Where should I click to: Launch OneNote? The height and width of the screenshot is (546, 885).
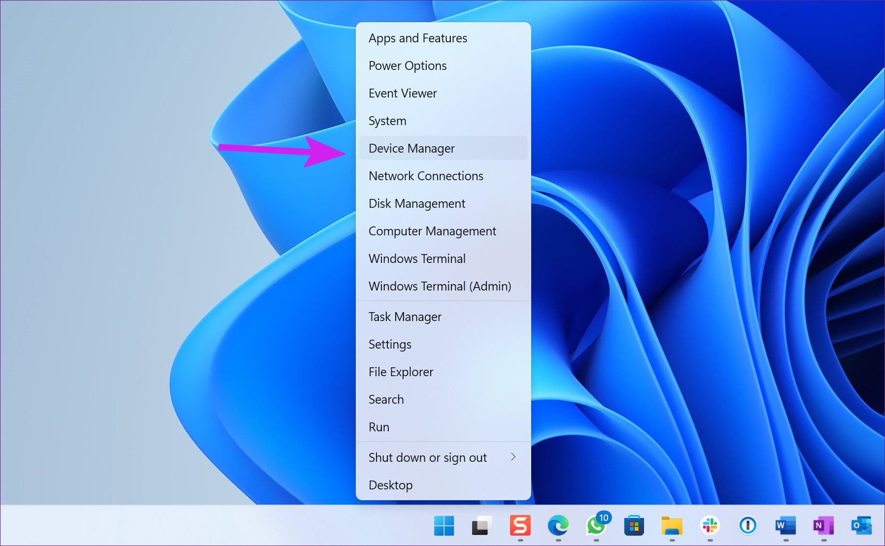click(x=823, y=526)
